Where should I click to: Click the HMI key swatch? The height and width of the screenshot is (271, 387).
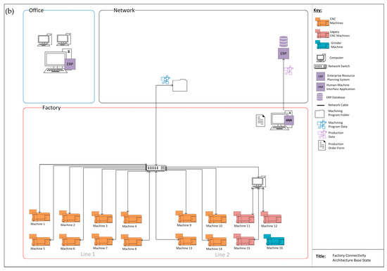[x=321, y=87]
